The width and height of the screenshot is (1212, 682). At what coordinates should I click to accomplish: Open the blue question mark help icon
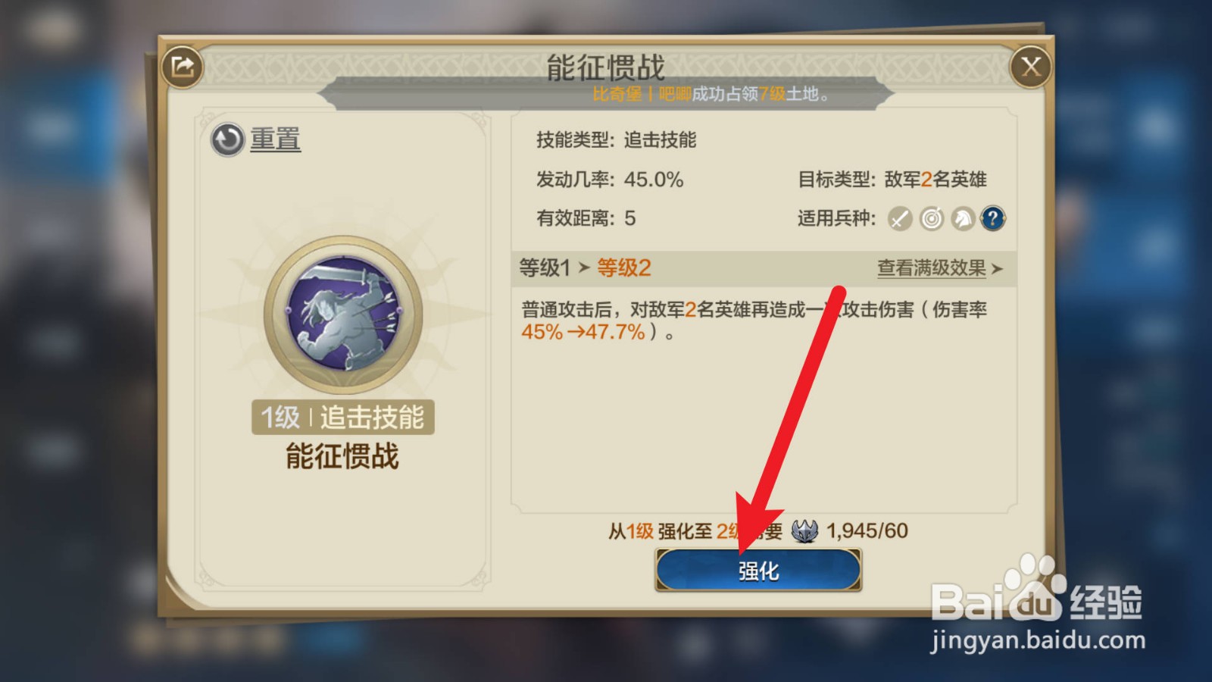coord(992,219)
